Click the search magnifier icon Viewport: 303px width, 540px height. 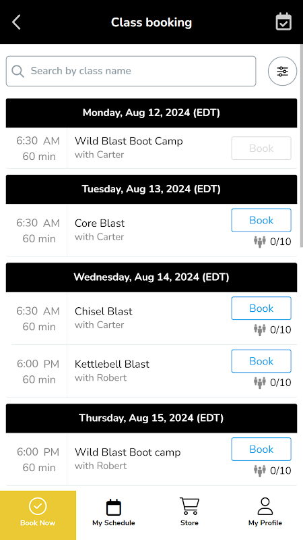click(x=18, y=72)
